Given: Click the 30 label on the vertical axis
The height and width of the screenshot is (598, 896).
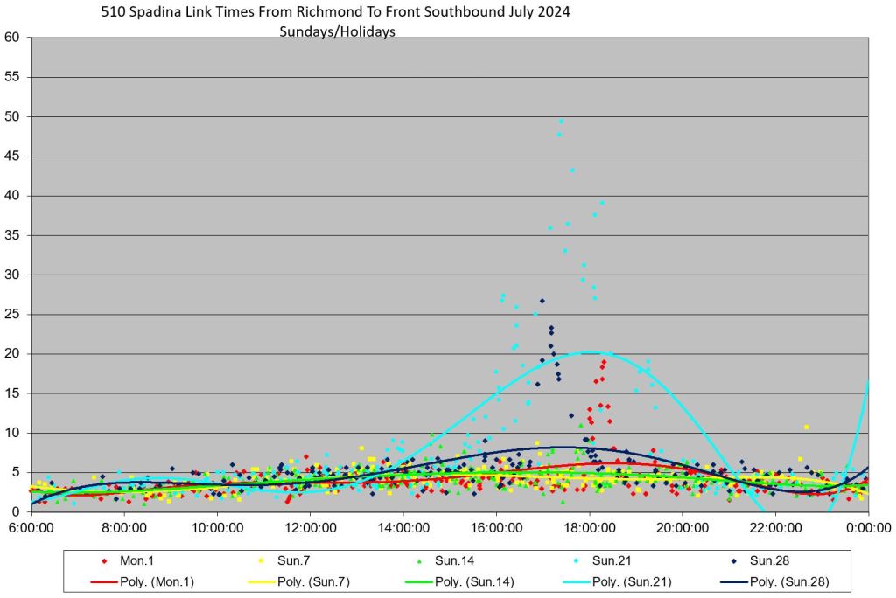Looking at the screenshot, I should (12, 275).
